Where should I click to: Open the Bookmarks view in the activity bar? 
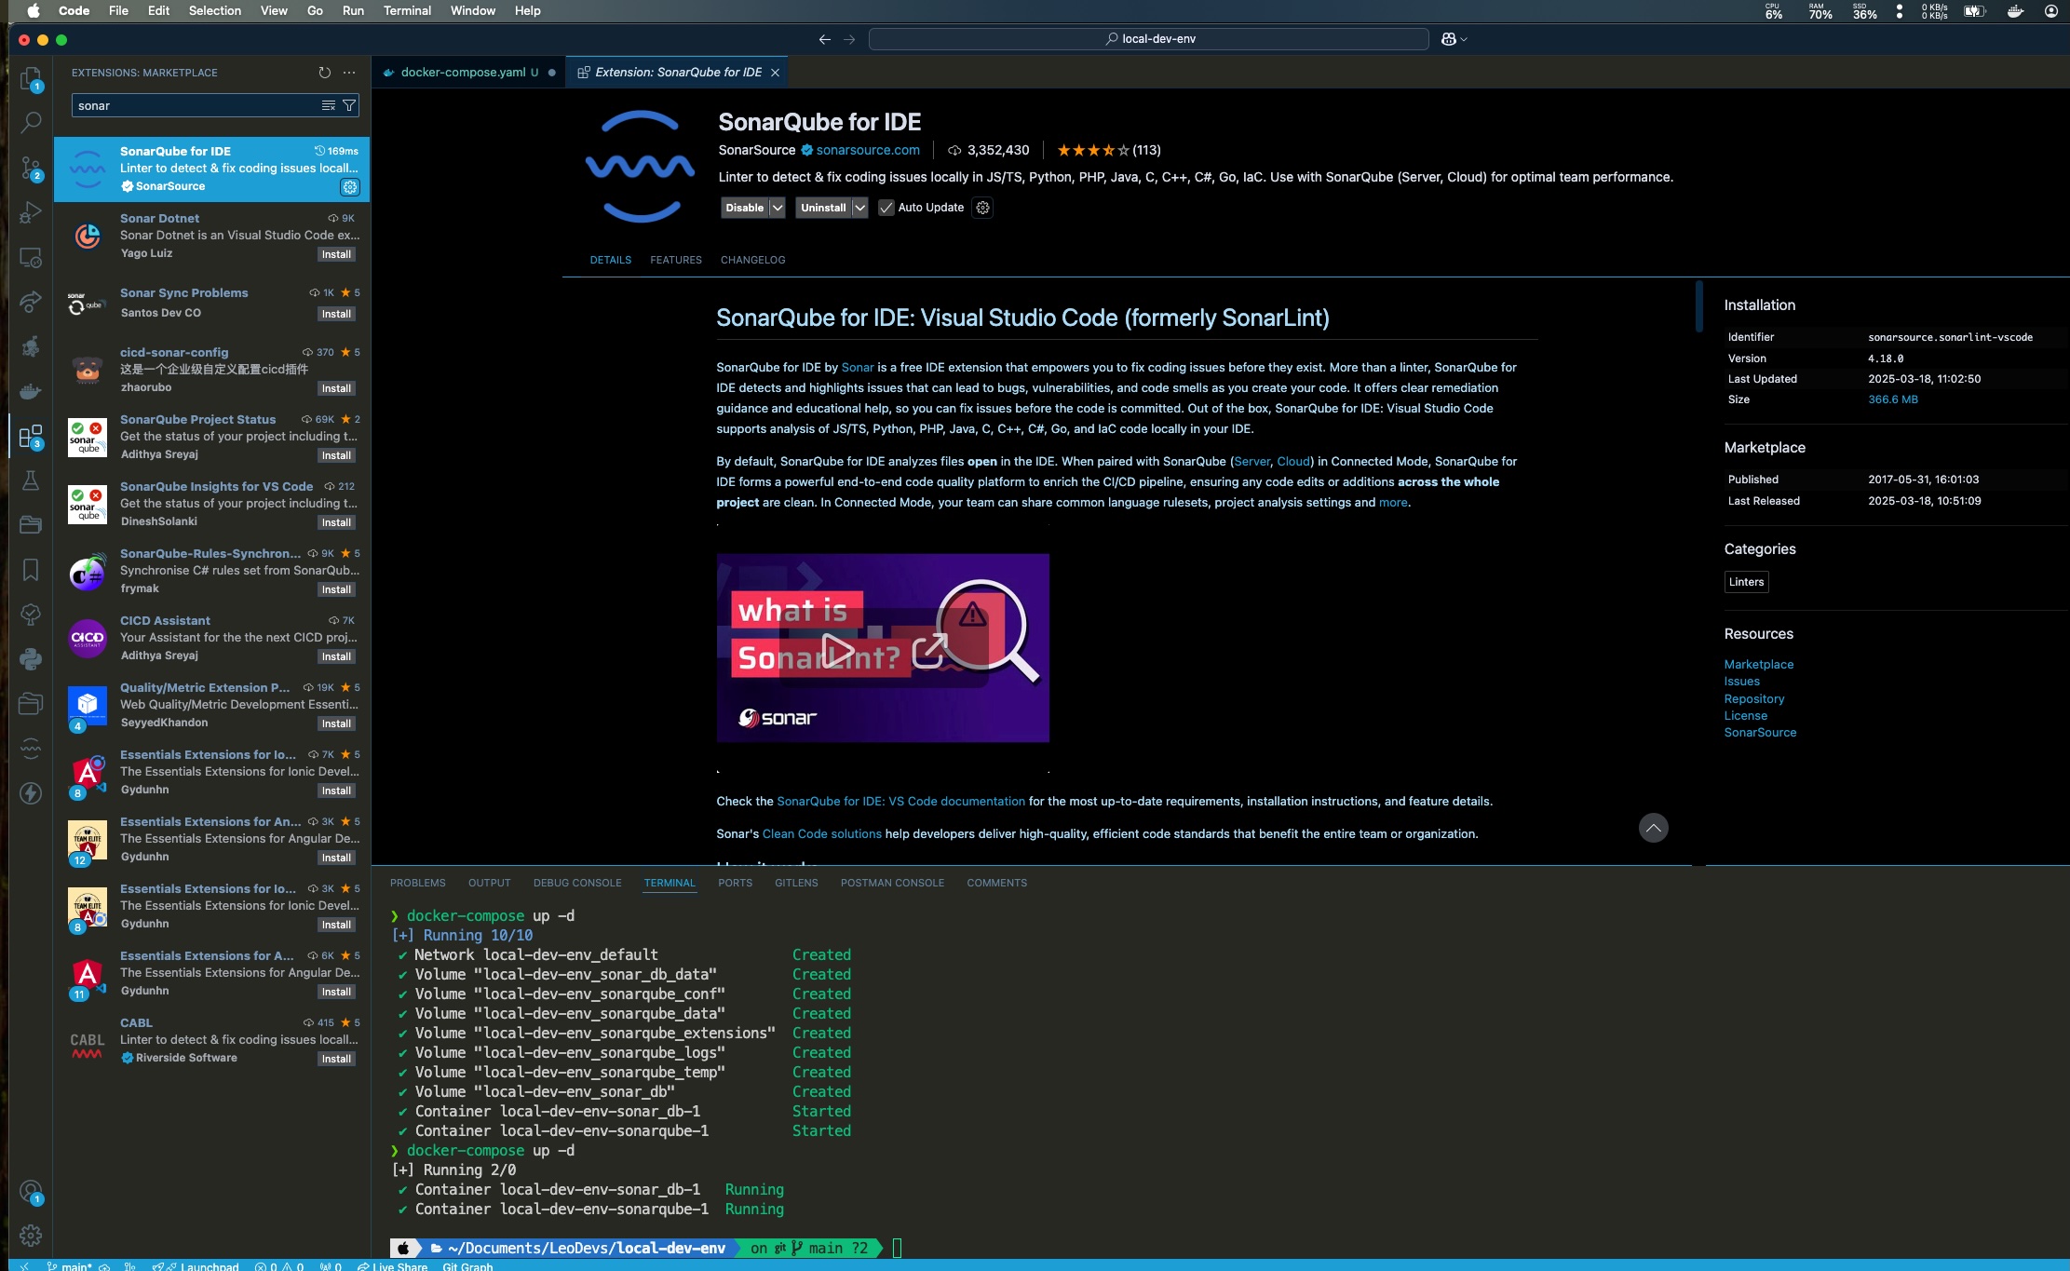[31, 570]
